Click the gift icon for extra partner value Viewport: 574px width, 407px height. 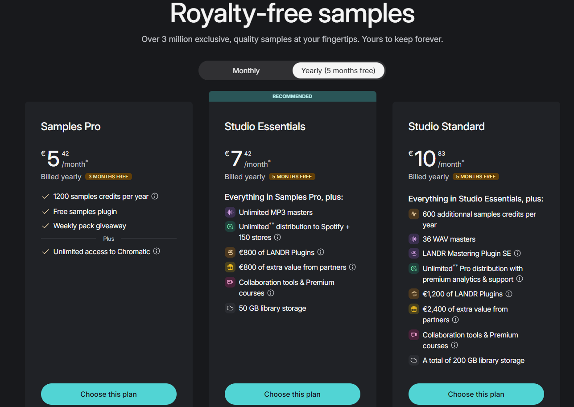click(230, 267)
